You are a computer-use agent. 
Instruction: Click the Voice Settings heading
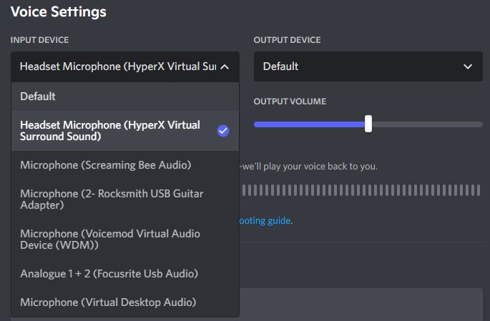click(x=59, y=12)
